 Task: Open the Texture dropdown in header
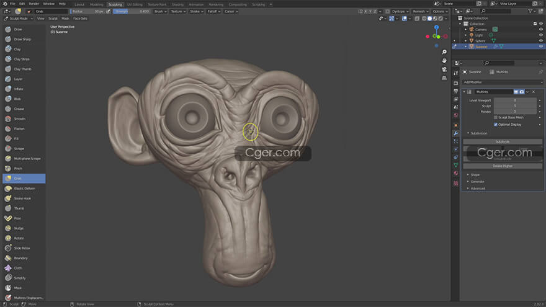tap(177, 12)
